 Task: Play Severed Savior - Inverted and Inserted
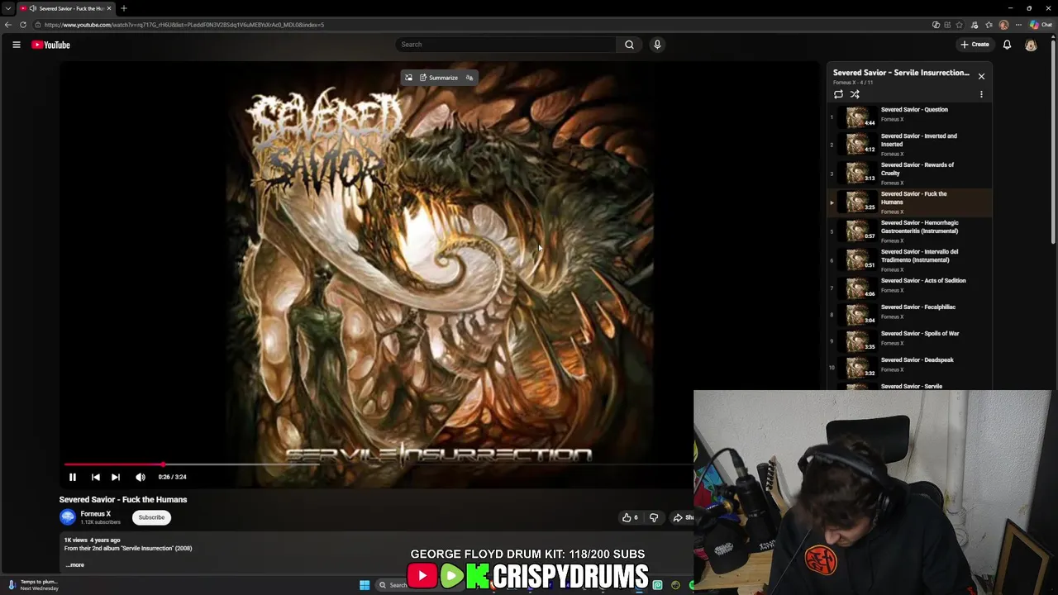pos(909,144)
